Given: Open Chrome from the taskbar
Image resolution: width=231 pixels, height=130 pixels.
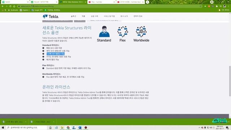Looking at the screenshot, I should tap(68, 127).
